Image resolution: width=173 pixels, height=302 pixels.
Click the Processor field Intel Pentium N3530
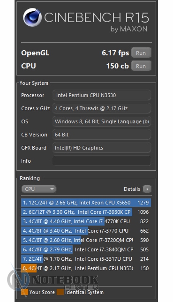tap(102, 95)
